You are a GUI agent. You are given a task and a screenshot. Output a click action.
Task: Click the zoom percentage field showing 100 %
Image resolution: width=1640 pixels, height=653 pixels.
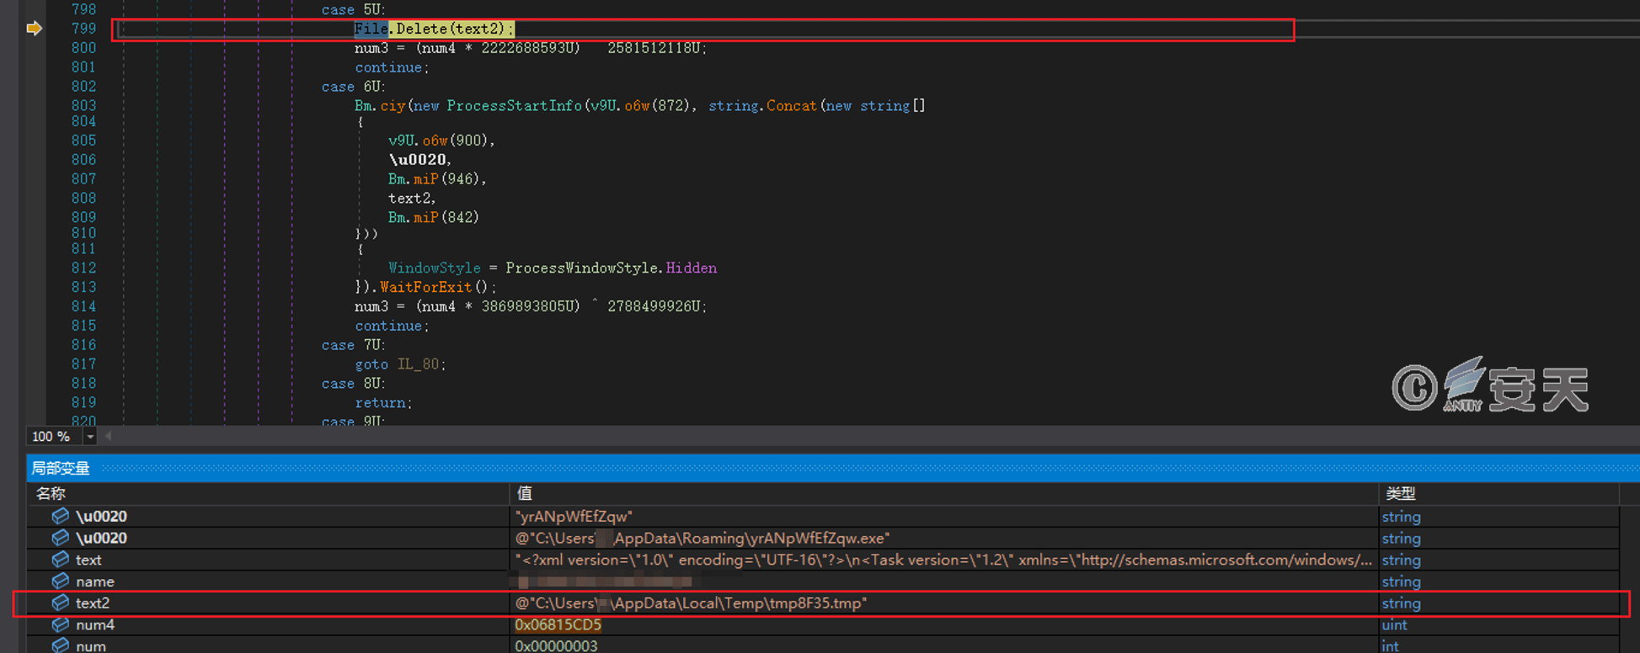click(x=51, y=437)
